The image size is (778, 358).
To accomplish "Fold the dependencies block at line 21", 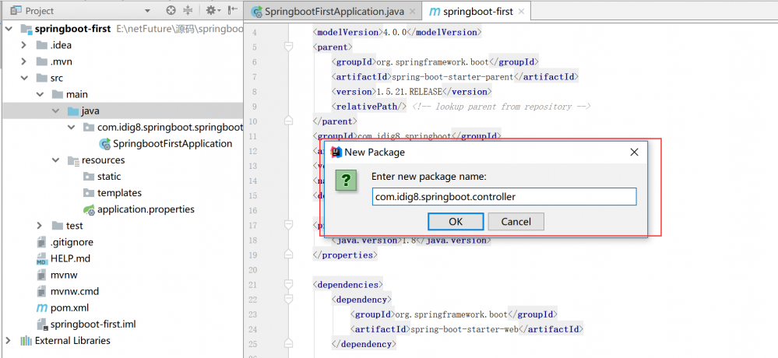I will click(288, 285).
